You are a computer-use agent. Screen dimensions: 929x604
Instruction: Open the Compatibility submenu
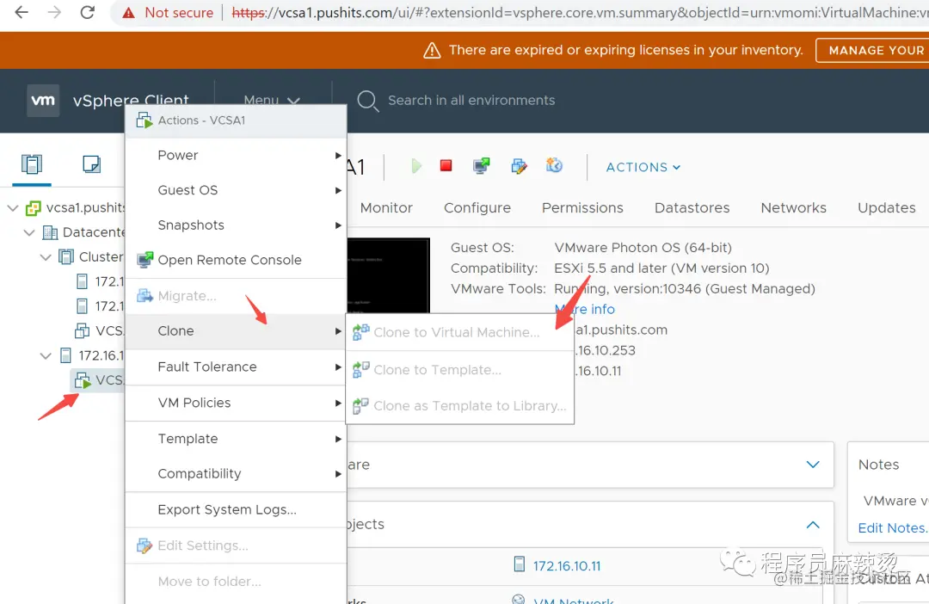236,473
